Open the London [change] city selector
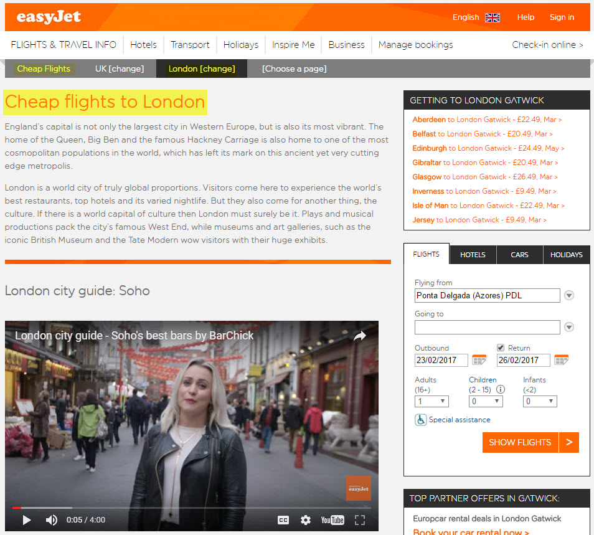The height and width of the screenshot is (535, 594). pyautogui.click(x=202, y=69)
